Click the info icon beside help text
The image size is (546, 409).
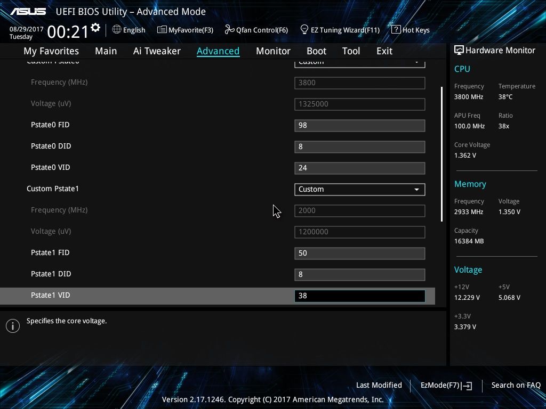[13, 326]
